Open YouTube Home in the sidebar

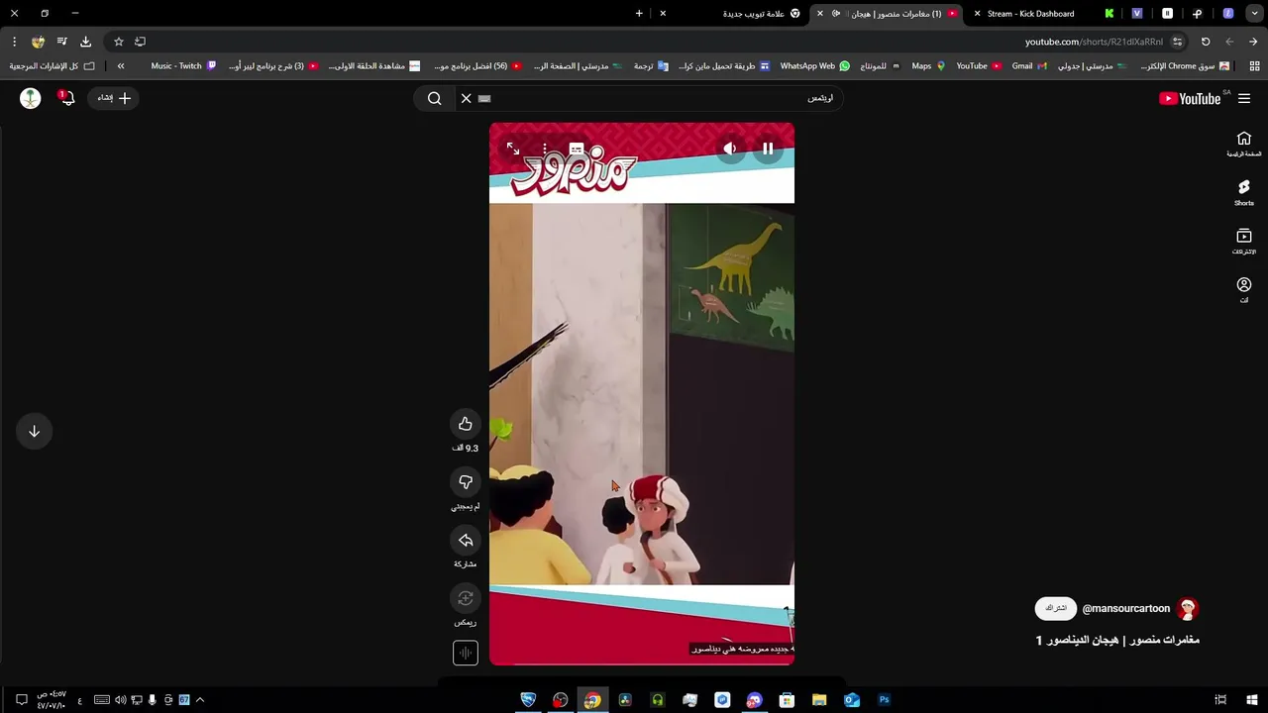coord(1244,144)
